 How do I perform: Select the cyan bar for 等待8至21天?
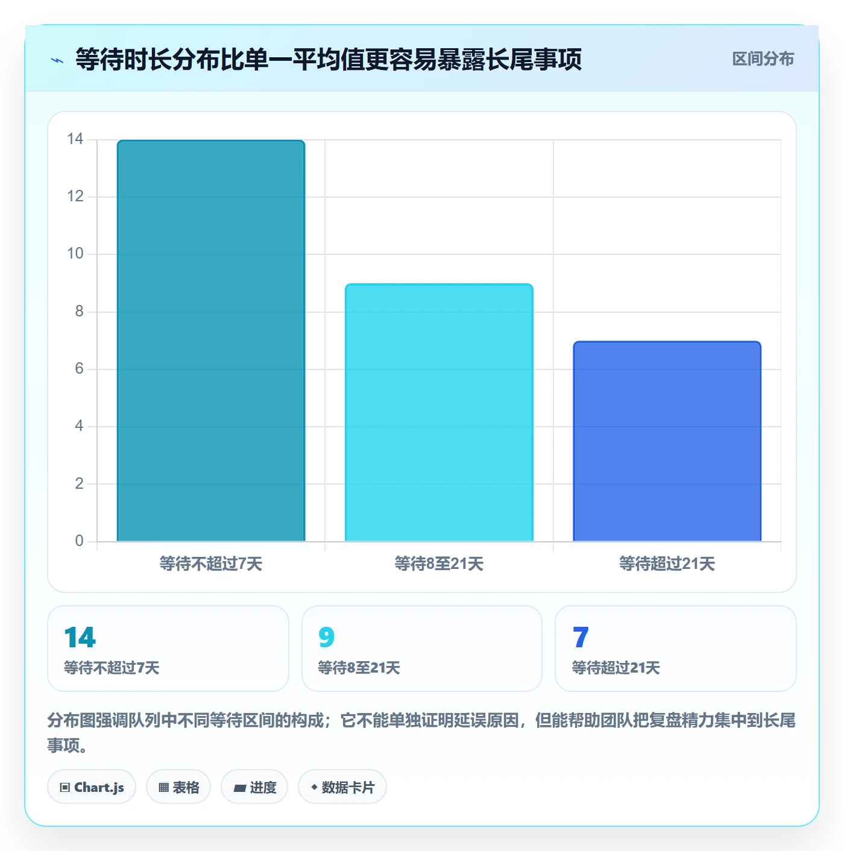point(439,412)
